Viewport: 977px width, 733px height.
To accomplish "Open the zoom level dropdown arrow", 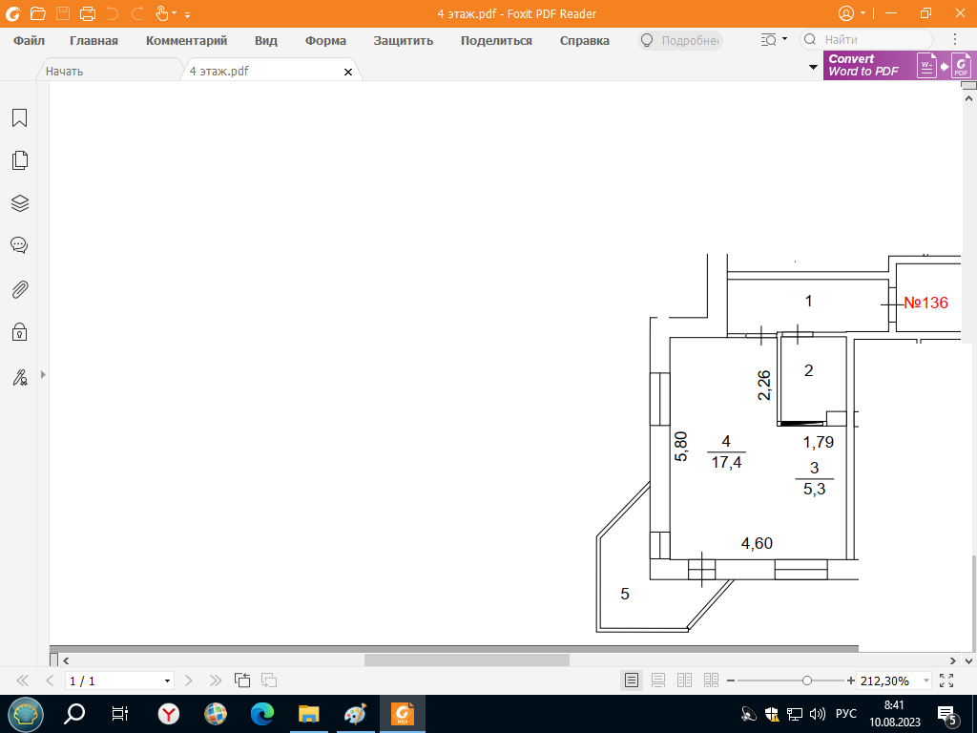I will coord(925,681).
